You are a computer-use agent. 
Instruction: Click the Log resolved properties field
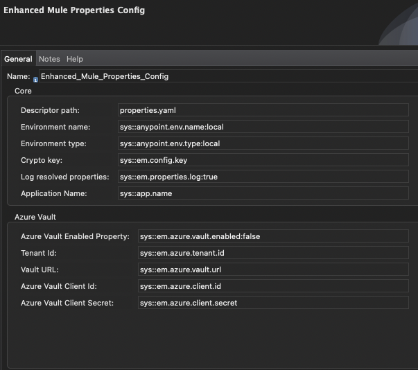click(263, 177)
